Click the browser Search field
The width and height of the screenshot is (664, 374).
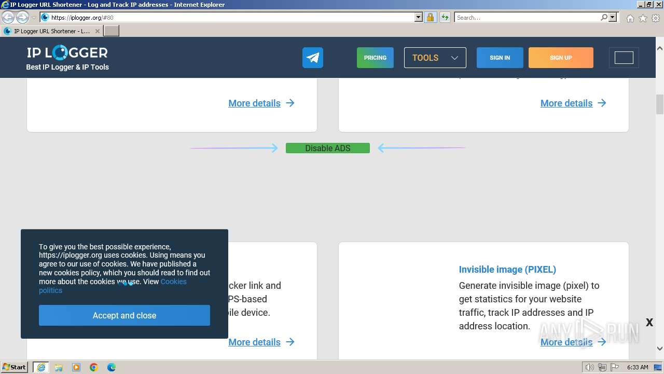[527, 17]
